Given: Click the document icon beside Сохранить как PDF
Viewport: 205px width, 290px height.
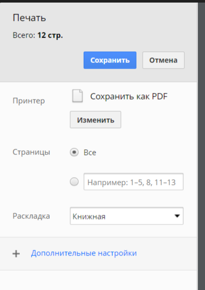Looking at the screenshot, I should coord(77,96).
